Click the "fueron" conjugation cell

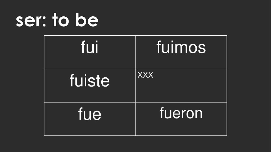[181, 119]
